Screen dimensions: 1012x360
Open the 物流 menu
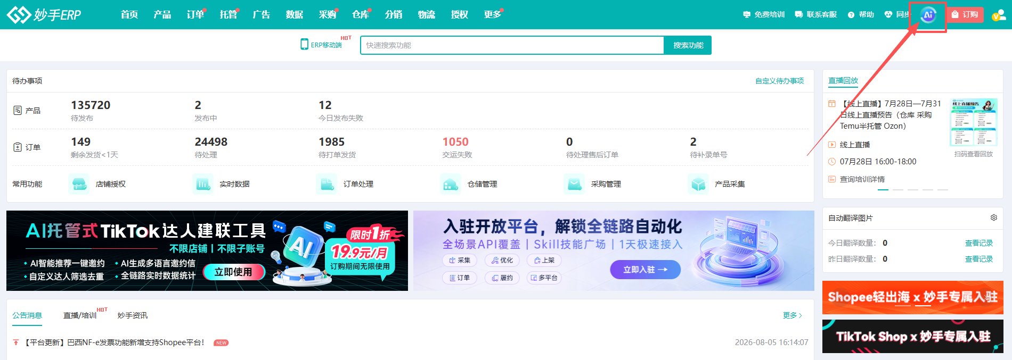(427, 14)
